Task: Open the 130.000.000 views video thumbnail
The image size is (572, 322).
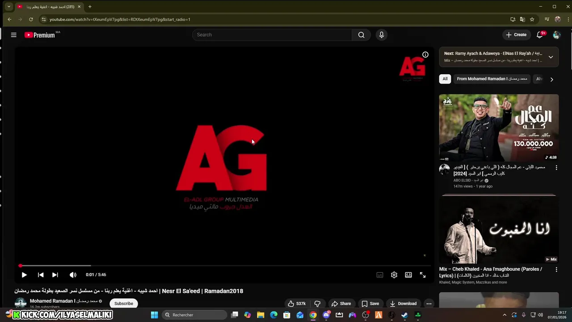Action: (499, 127)
